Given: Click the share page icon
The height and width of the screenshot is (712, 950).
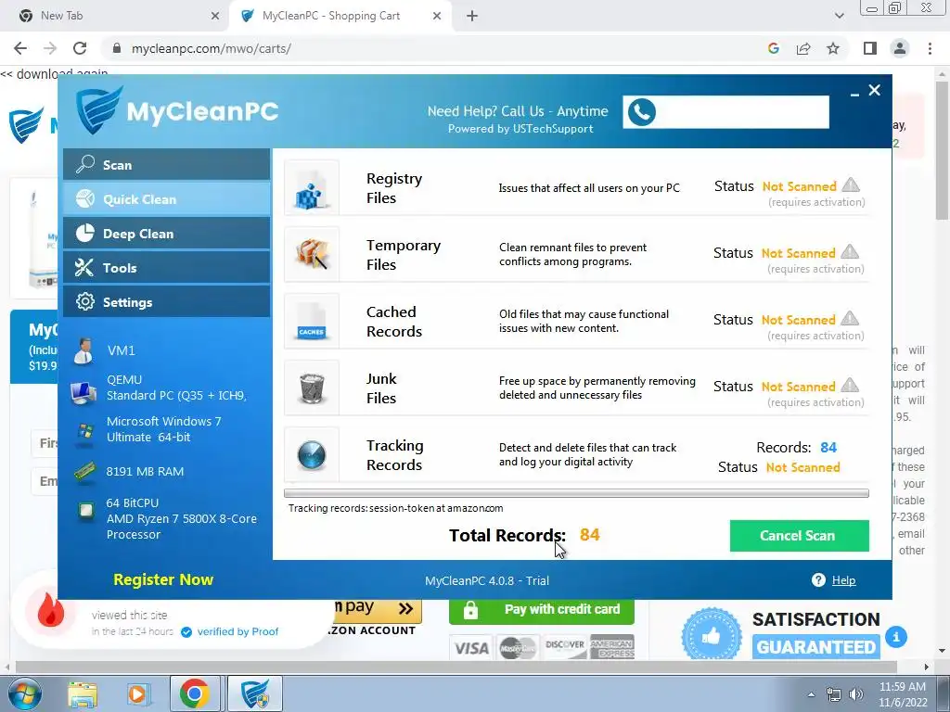Looking at the screenshot, I should (803, 48).
